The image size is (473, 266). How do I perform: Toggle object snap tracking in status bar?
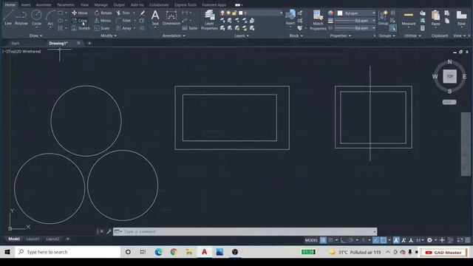376,240
